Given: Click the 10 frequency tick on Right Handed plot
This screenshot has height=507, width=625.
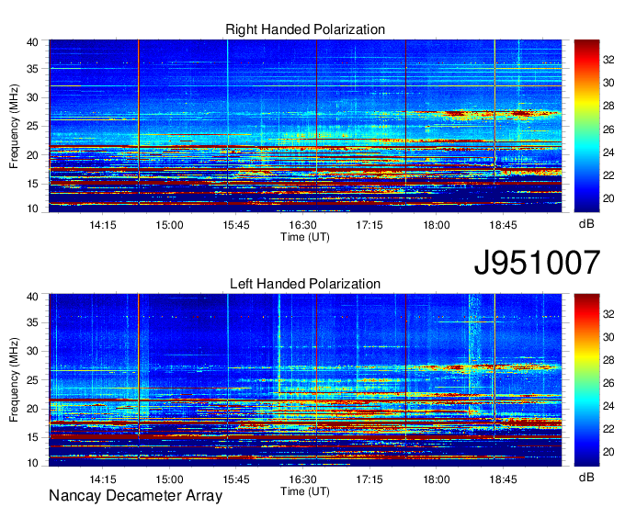Looking at the screenshot, I should 32,208.
